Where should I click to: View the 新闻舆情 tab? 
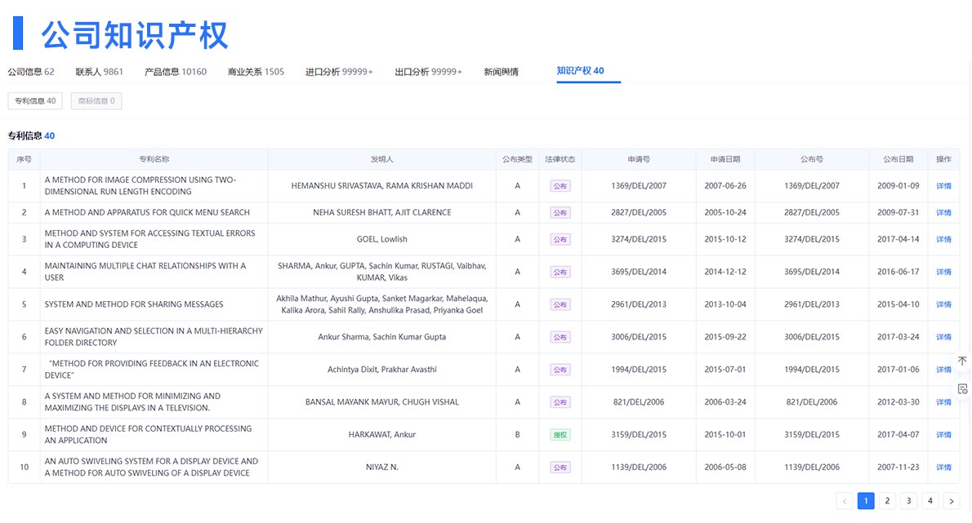[x=501, y=72]
